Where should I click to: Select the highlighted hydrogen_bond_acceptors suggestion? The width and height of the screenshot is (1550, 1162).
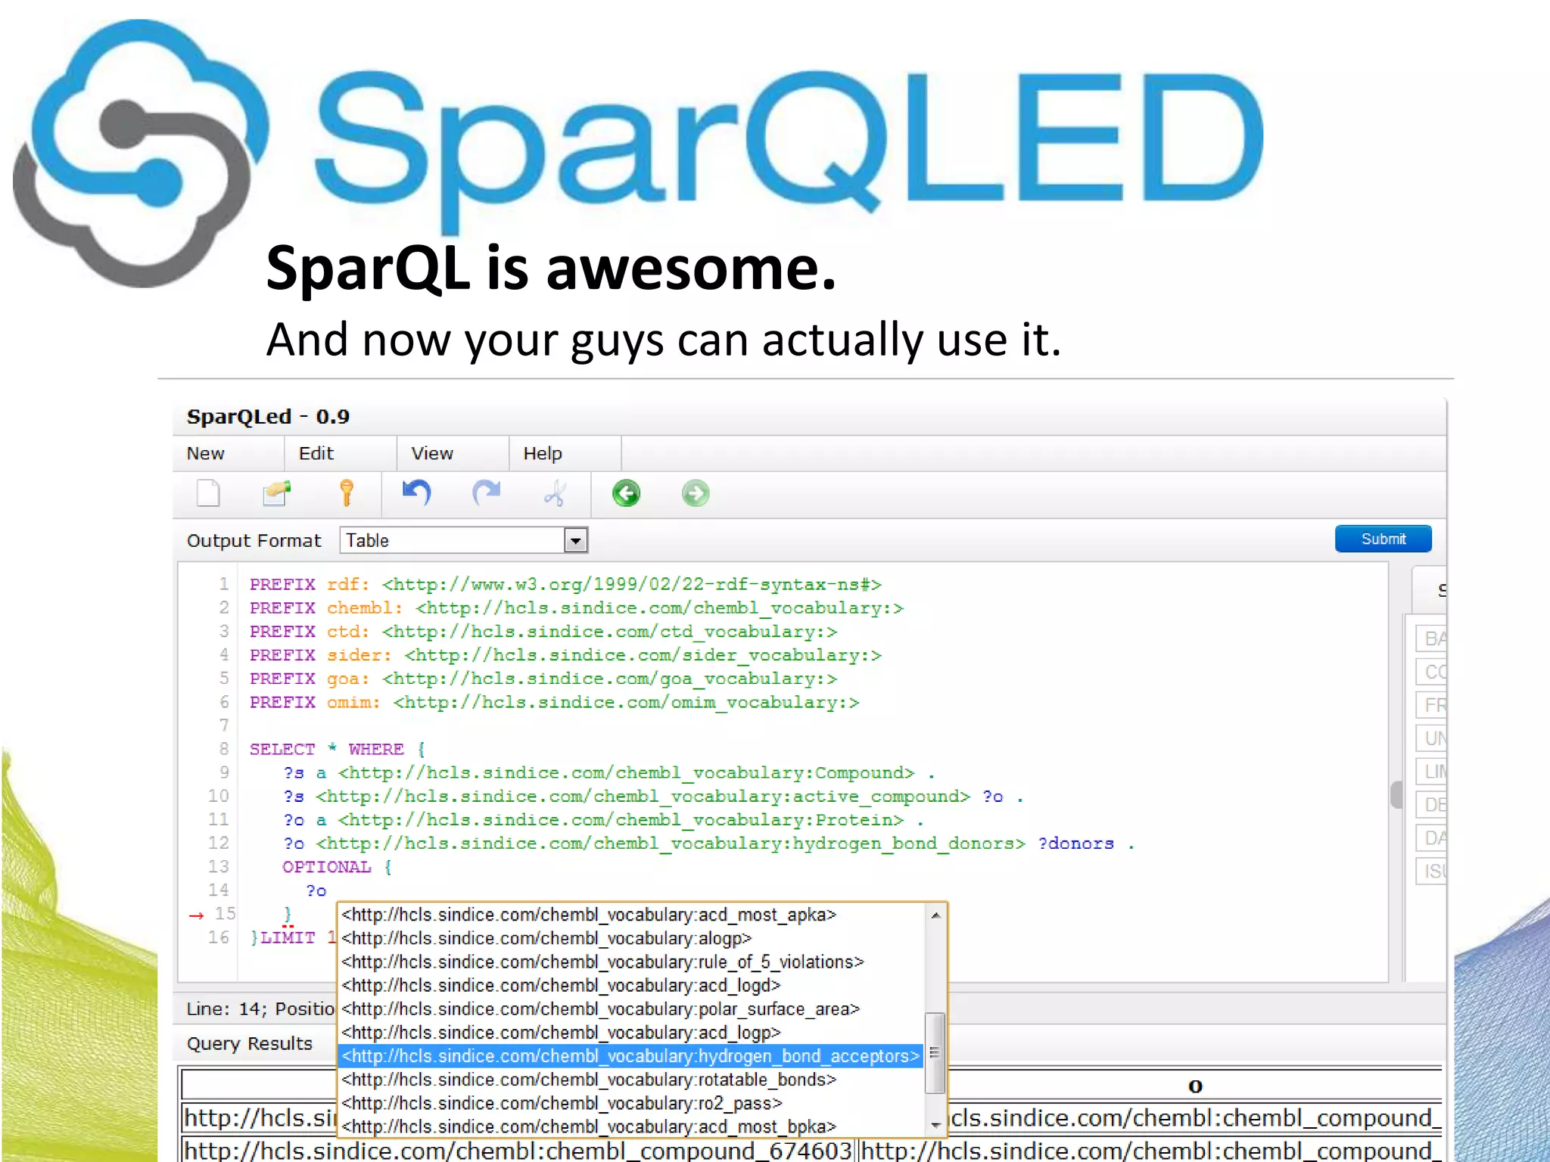pyautogui.click(x=630, y=1056)
